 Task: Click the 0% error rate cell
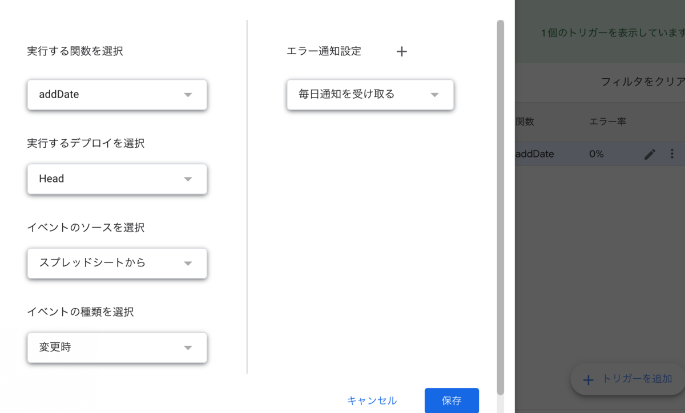click(x=597, y=154)
